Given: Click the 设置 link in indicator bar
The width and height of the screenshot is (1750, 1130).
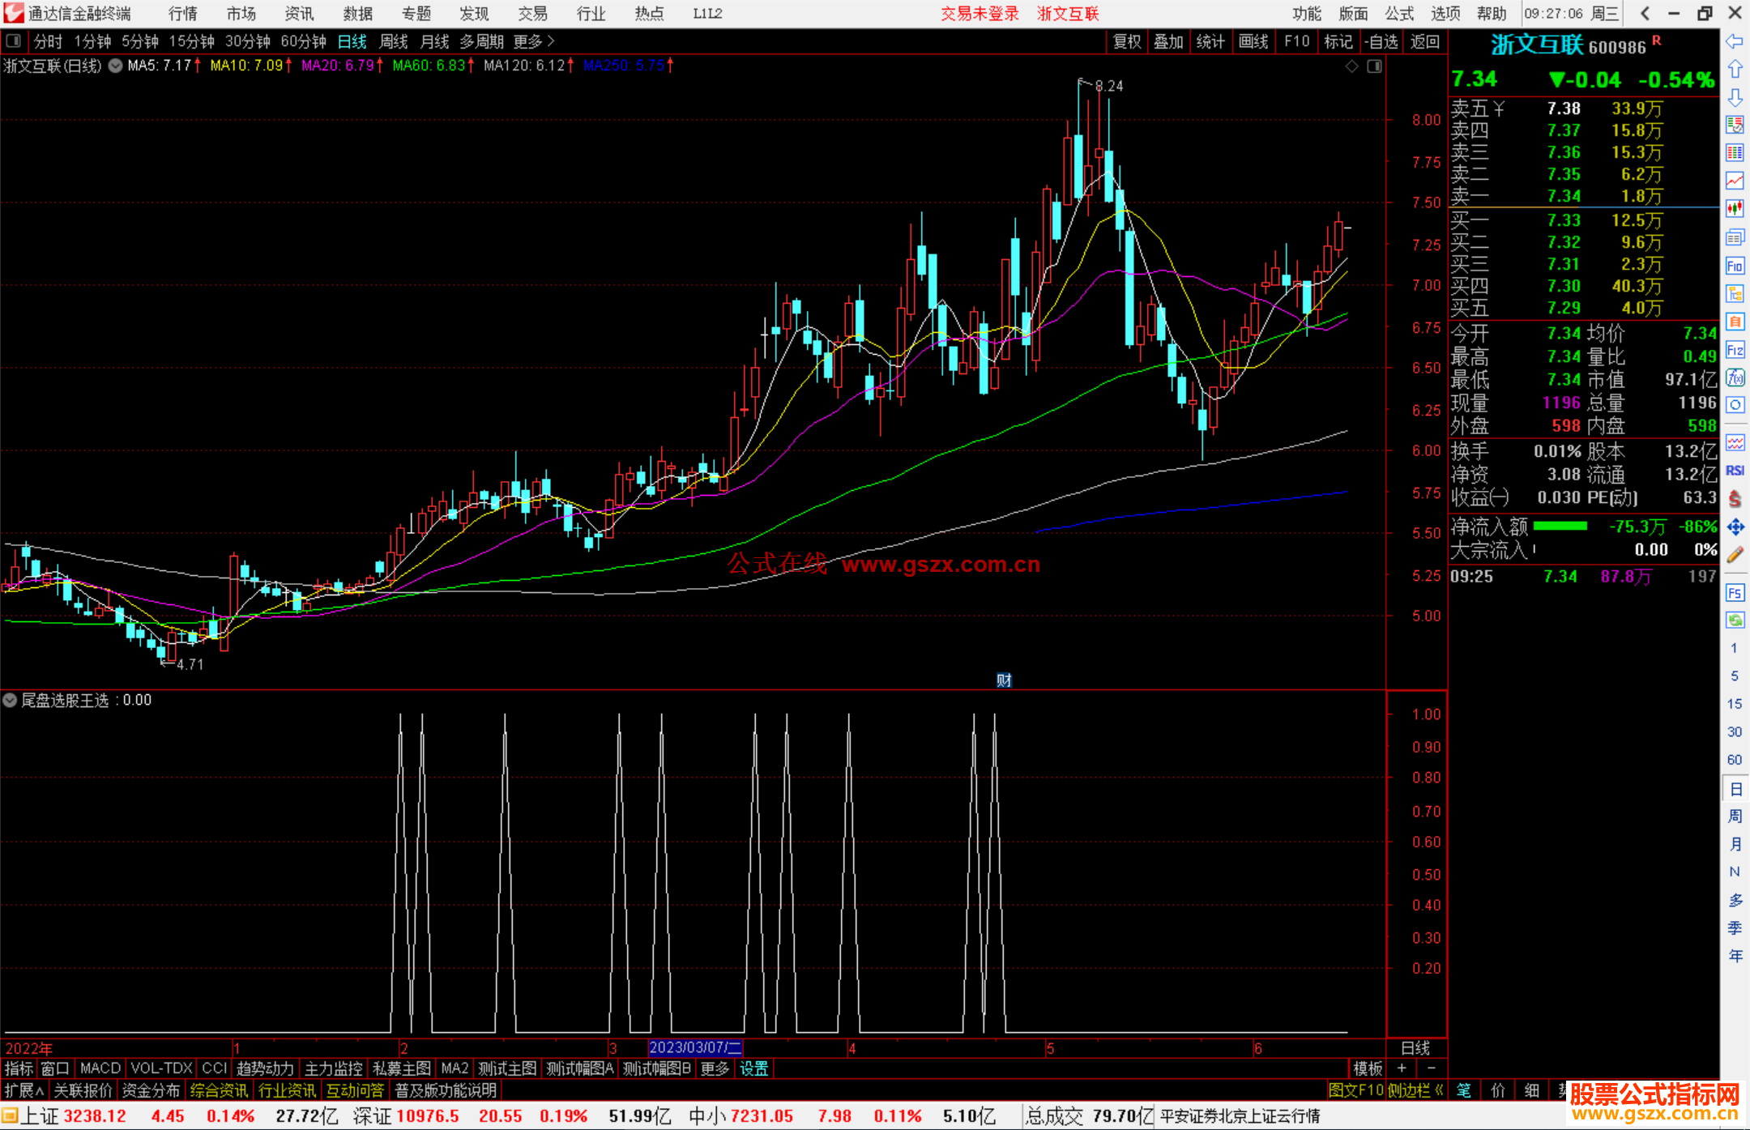Looking at the screenshot, I should (x=753, y=1068).
